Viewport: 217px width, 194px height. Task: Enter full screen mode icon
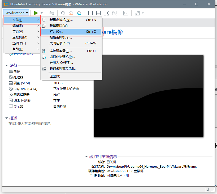point(106,13)
